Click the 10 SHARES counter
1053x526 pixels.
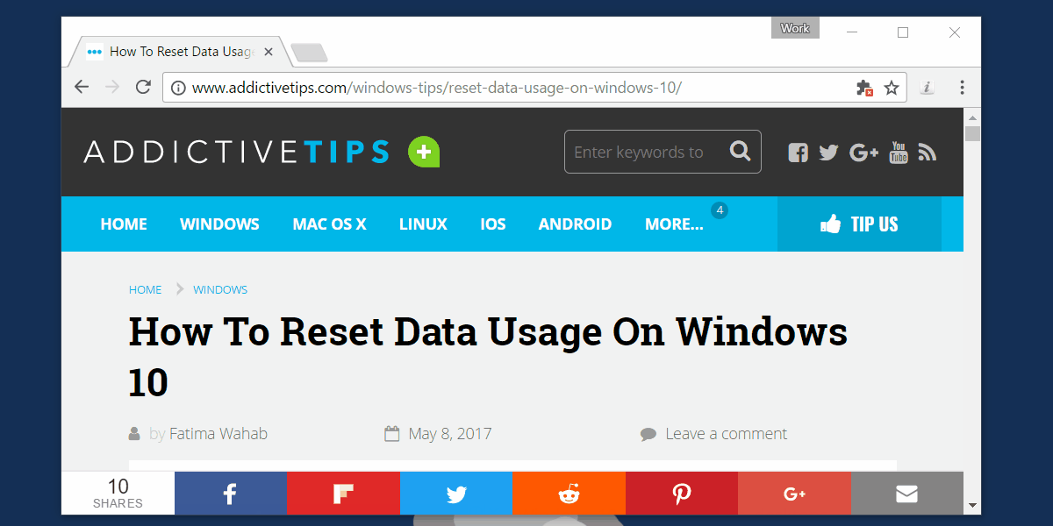tap(118, 494)
